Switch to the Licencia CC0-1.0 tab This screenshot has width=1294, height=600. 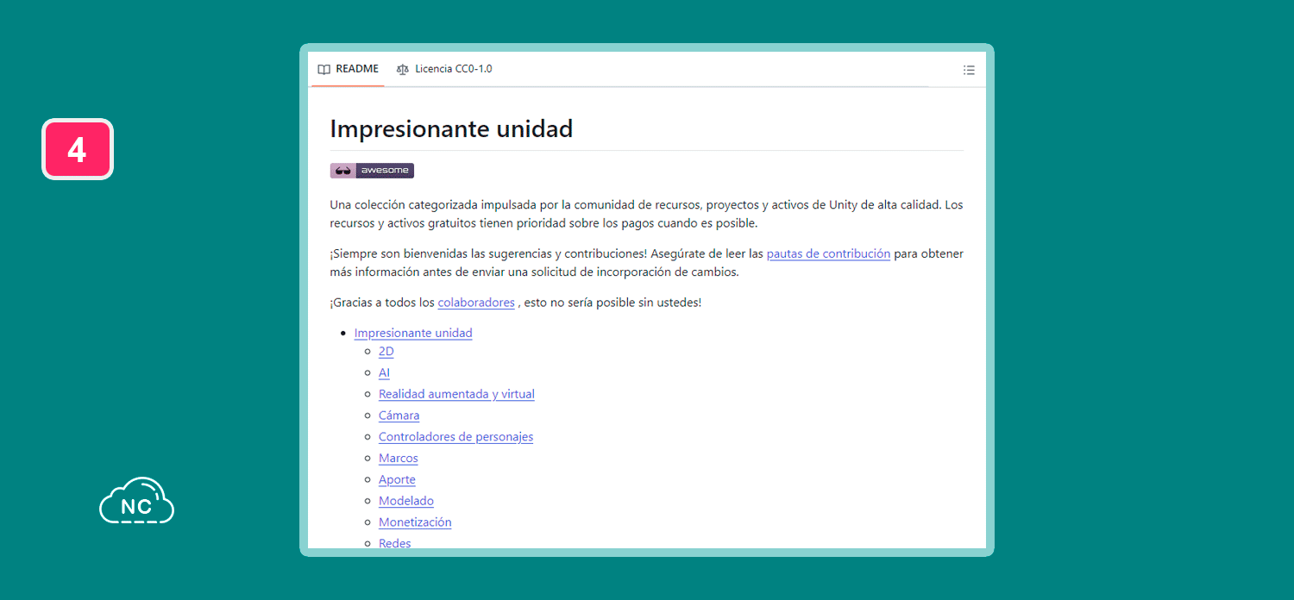444,69
